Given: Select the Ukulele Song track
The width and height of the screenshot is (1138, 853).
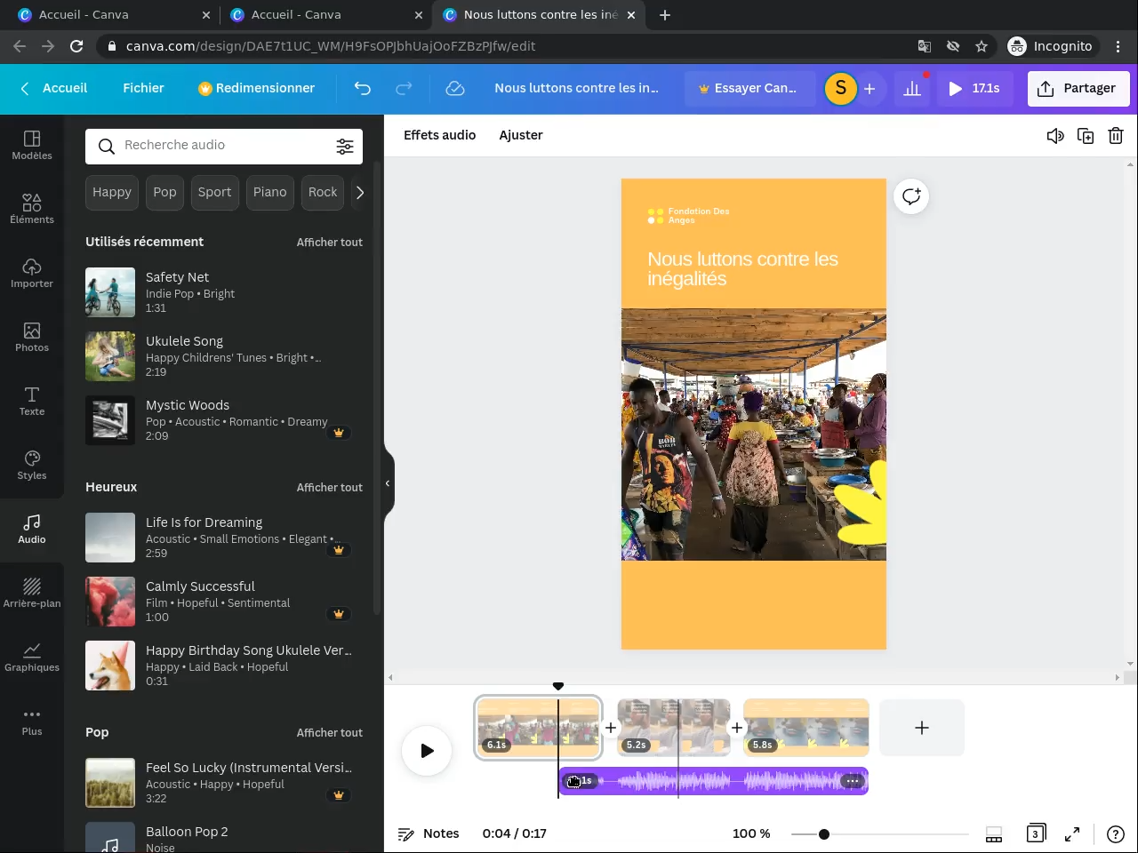Looking at the screenshot, I should pos(224,356).
